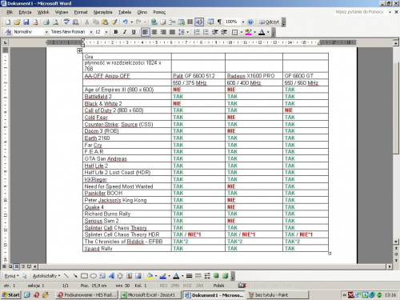The image size is (400, 300).
Task: Switch to Microsoft Excel in the taskbar
Action: point(150,295)
